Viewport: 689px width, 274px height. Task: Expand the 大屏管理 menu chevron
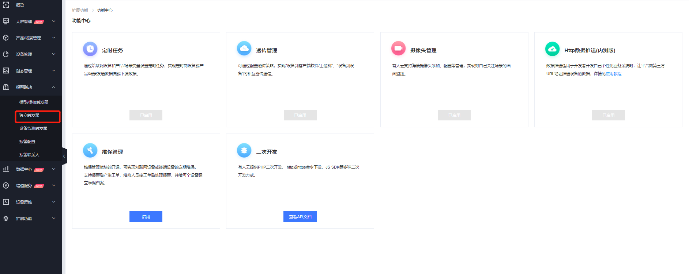coord(54,22)
